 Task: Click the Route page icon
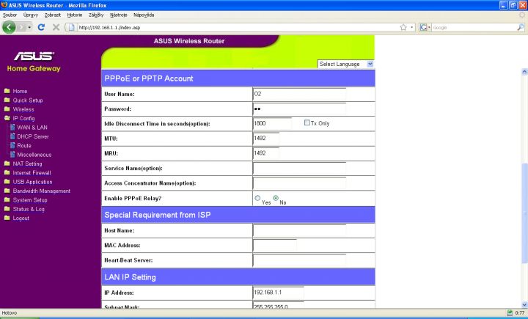coord(12,145)
